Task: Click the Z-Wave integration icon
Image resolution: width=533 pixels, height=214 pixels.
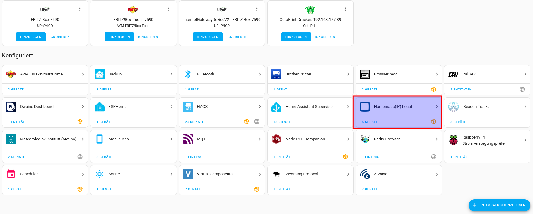Action: [365, 174]
